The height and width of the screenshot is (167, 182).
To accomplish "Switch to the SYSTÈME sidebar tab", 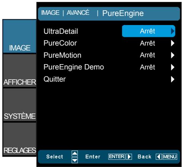I will click(x=20, y=105).
